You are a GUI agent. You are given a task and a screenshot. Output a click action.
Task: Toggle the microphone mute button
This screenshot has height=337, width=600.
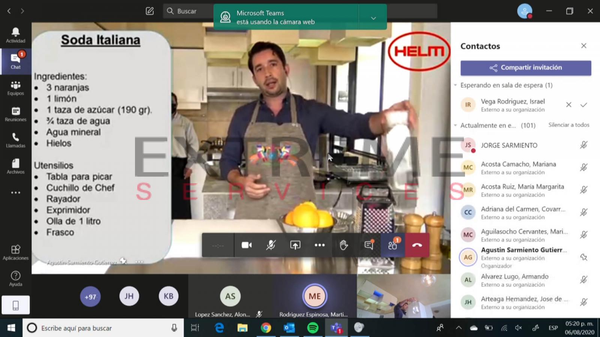click(x=271, y=245)
